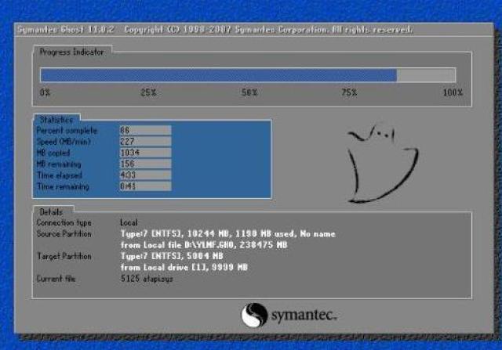Click the 'Time elapsed' label
This screenshot has height=350, width=502.
click(60, 175)
